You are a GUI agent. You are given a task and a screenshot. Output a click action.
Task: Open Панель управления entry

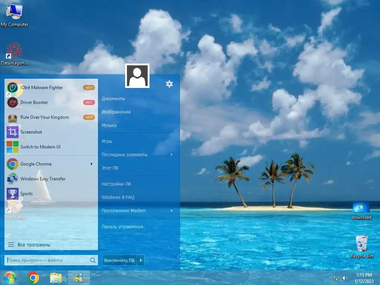122,227
